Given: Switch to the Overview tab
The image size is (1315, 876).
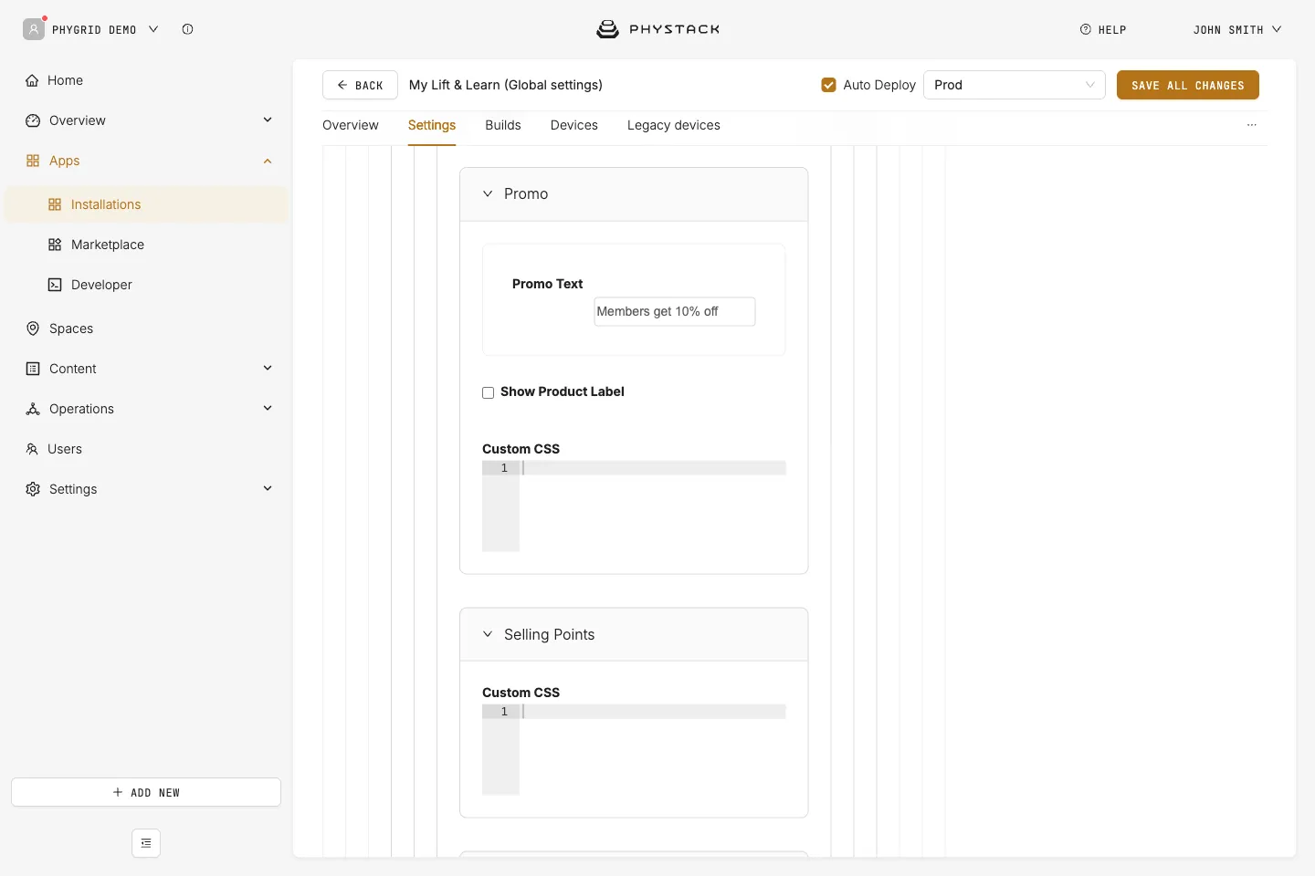Looking at the screenshot, I should pos(351,125).
